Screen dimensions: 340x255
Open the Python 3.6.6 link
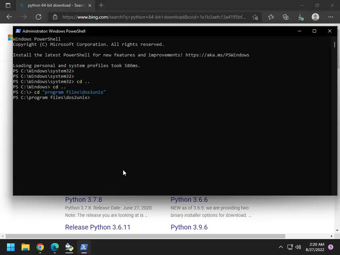coord(189,200)
